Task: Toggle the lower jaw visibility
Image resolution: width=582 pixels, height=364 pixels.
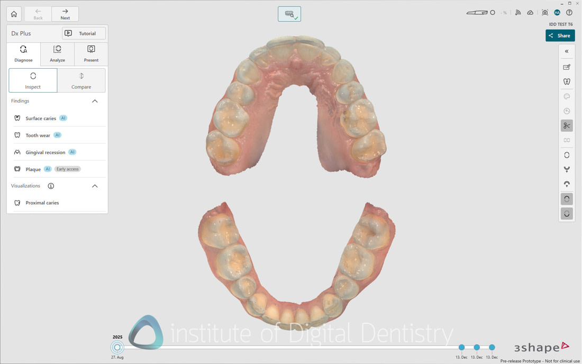Action: [567, 213]
